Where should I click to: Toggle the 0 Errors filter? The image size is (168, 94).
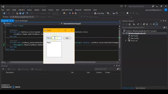[x=12, y=69]
